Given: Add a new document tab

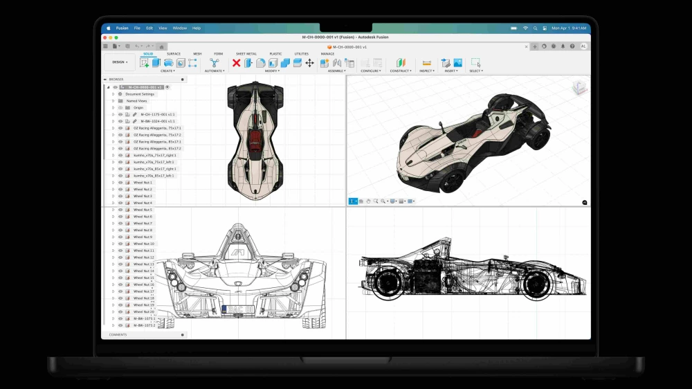Looking at the screenshot, I should coord(534,46).
